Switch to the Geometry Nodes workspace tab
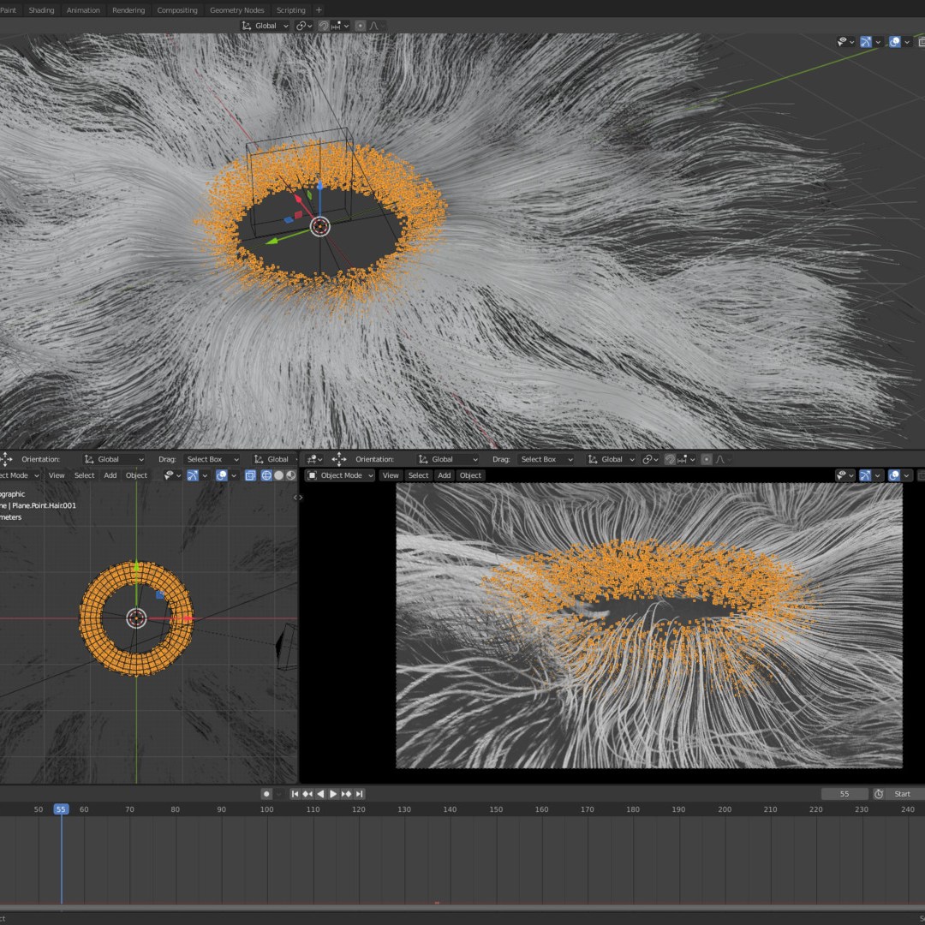Viewport: 925px width, 925px height. (x=236, y=10)
